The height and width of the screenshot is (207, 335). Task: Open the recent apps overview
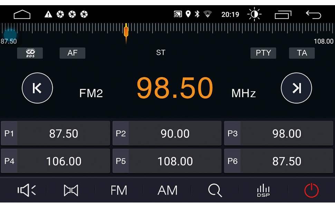click(x=283, y=14)
